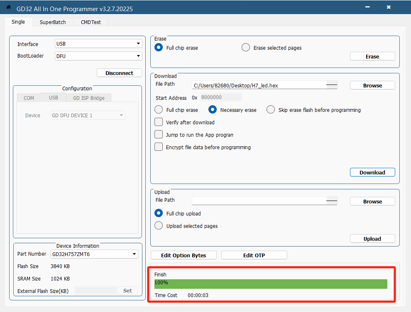Switch to the Single tab
Screen dimensions: 411x312
click(x=18, y=22)
